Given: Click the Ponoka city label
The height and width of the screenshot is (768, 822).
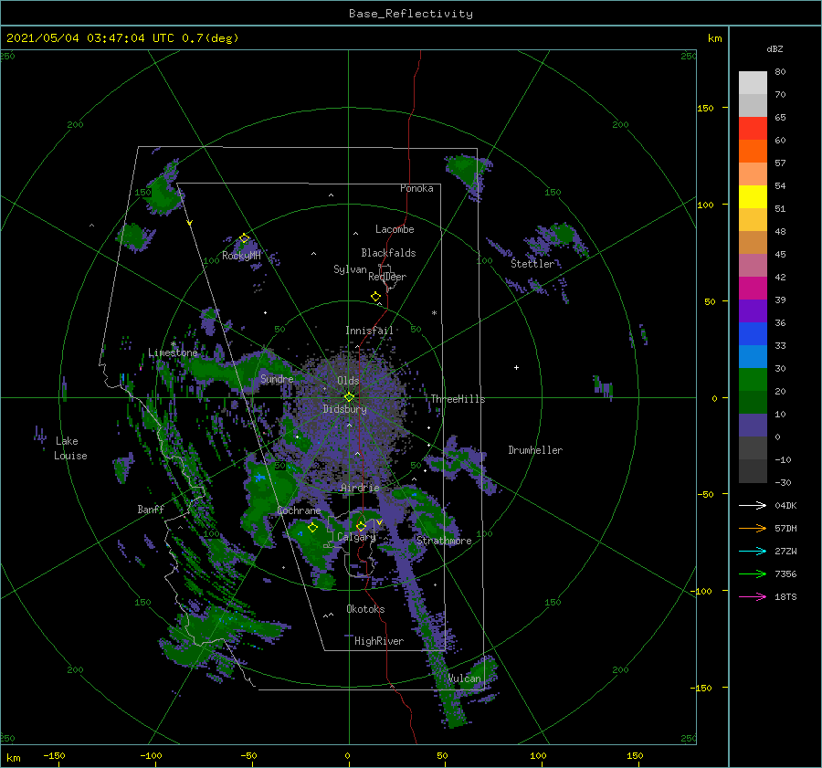Looking at the screenshot, I should pos(416,188).
